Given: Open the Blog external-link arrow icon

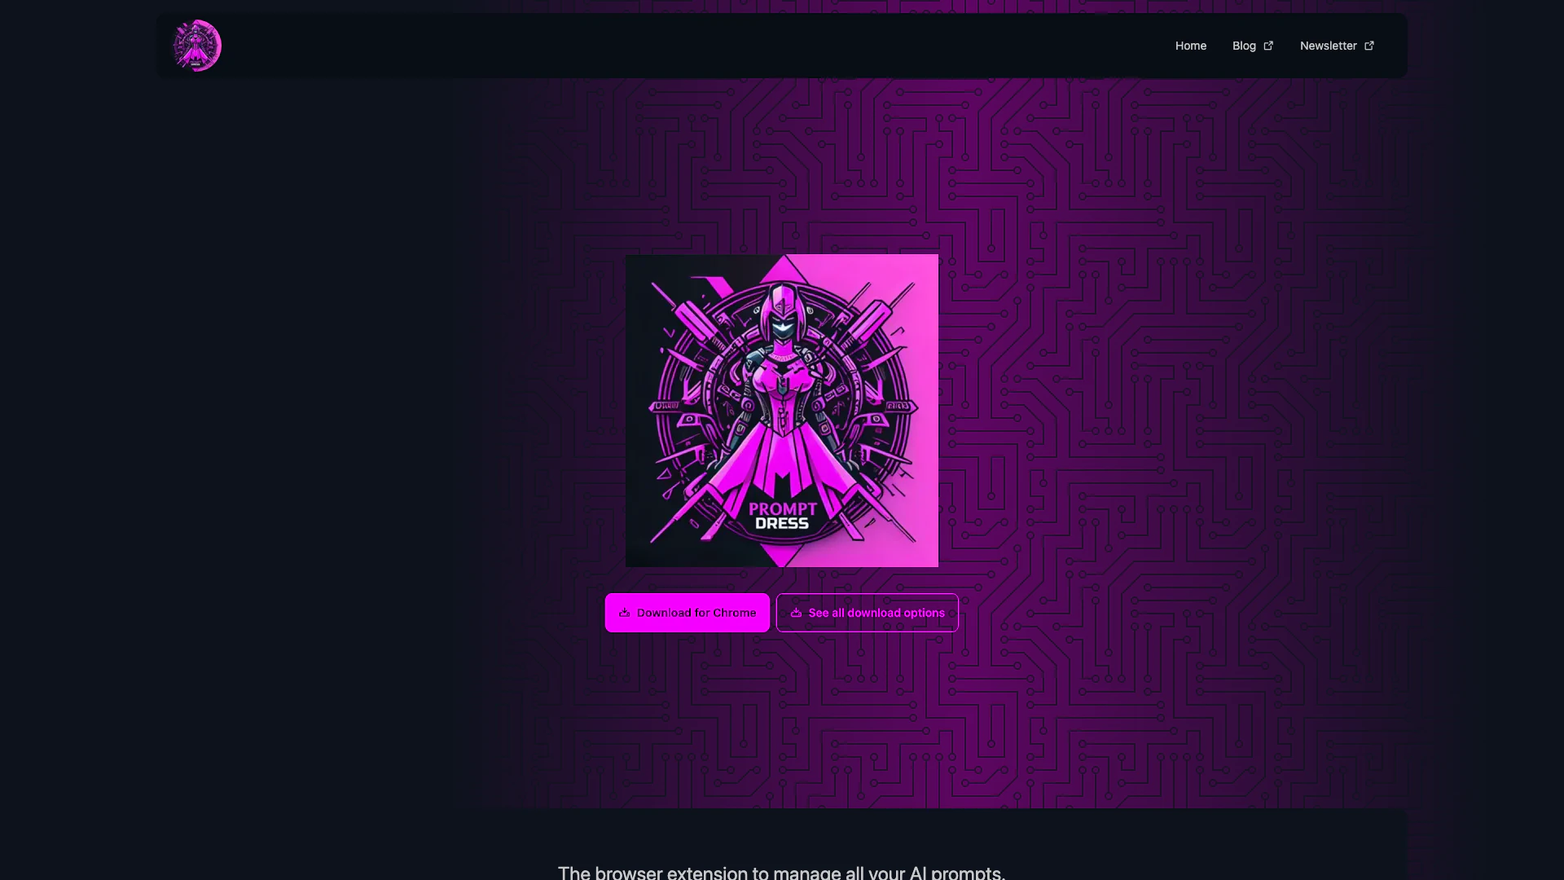Looking at the screenshot, I should [1268, 46].
